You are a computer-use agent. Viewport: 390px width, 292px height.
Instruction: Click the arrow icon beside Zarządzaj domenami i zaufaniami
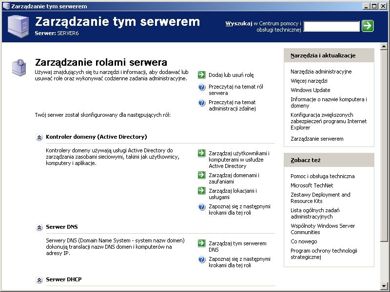202,175
